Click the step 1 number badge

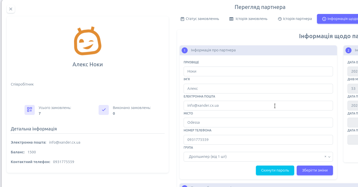tap(185, 50)
